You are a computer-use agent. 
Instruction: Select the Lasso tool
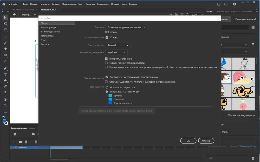(5, 30)
